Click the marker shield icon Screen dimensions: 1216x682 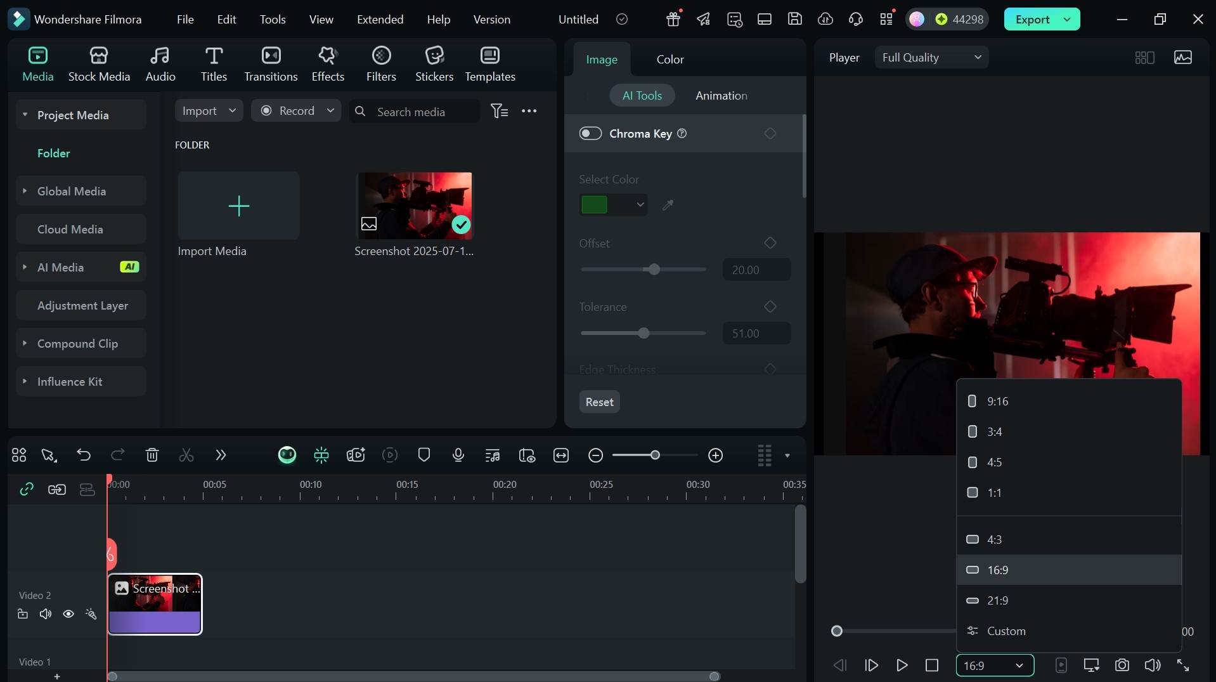[x=424, y=455]
